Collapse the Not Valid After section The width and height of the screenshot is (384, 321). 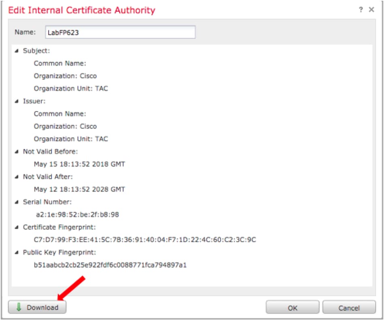(17, 177)
